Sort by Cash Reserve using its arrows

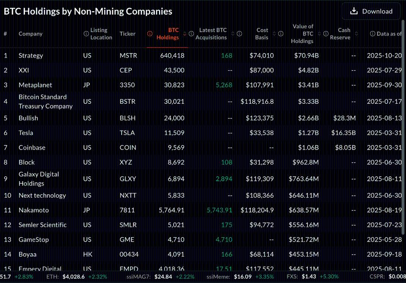tap(356, 33)
